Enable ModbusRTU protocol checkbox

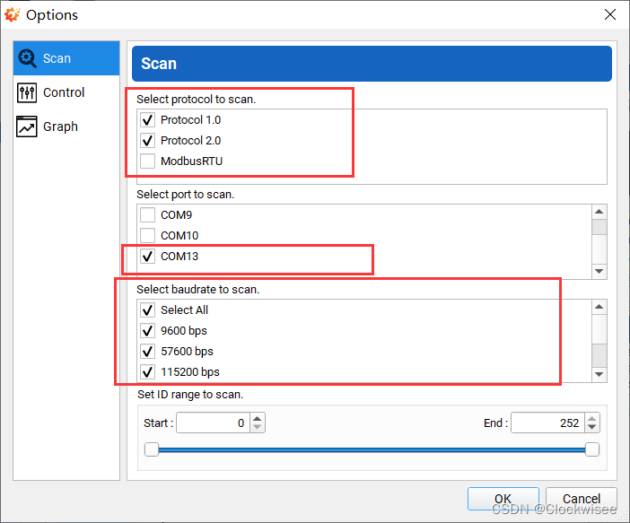tap(147, 161)
